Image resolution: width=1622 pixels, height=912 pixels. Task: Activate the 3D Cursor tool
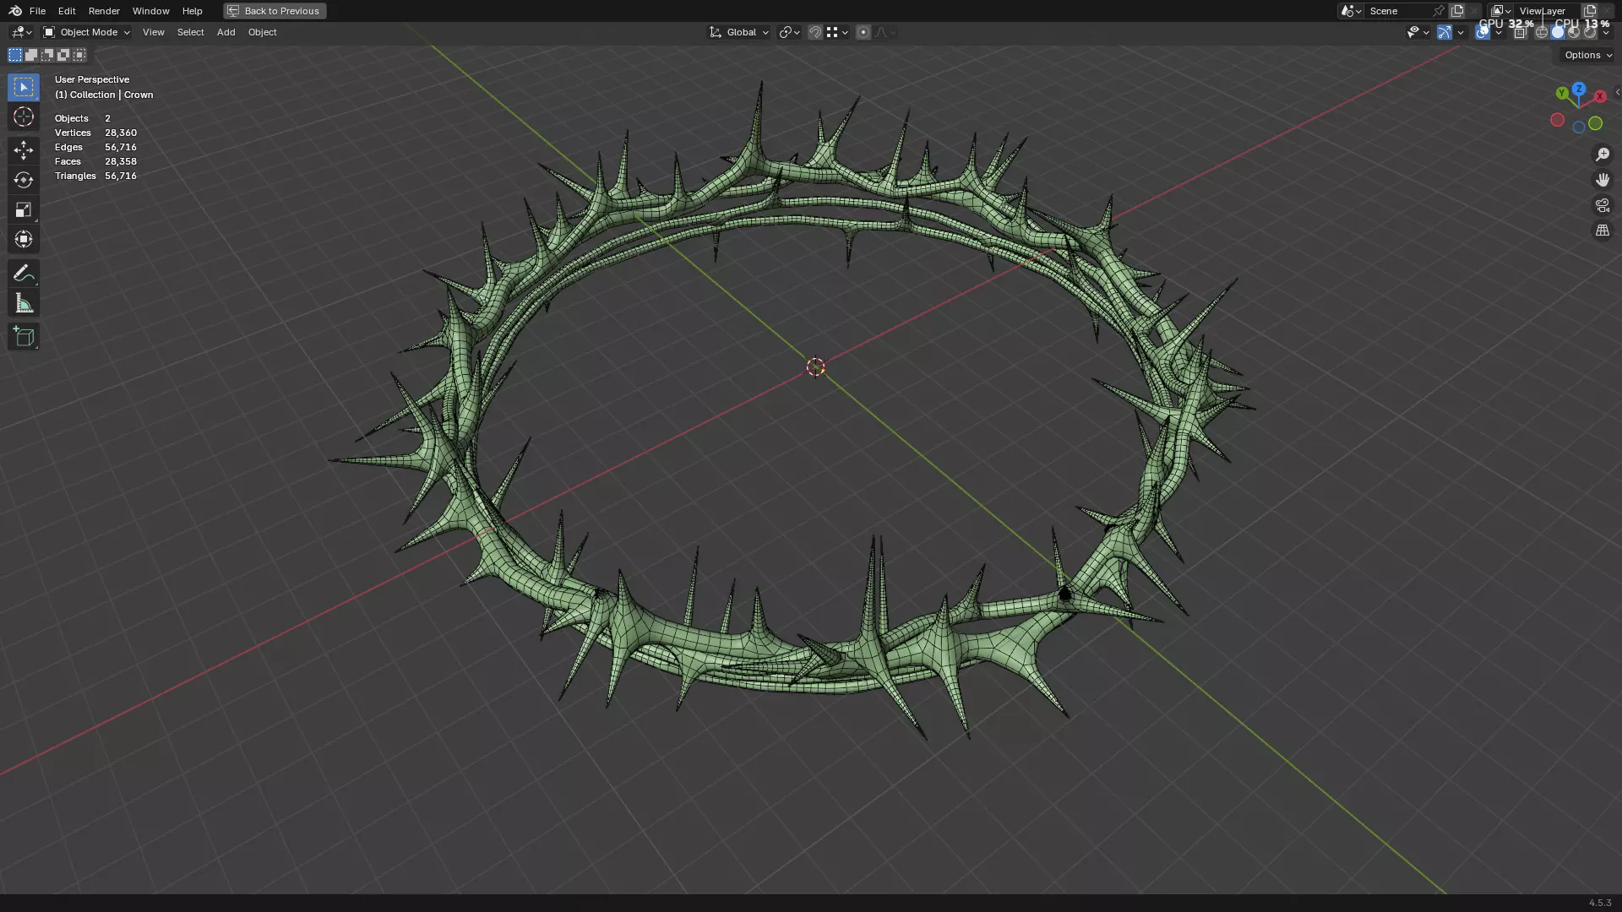[x=24, y=117]
